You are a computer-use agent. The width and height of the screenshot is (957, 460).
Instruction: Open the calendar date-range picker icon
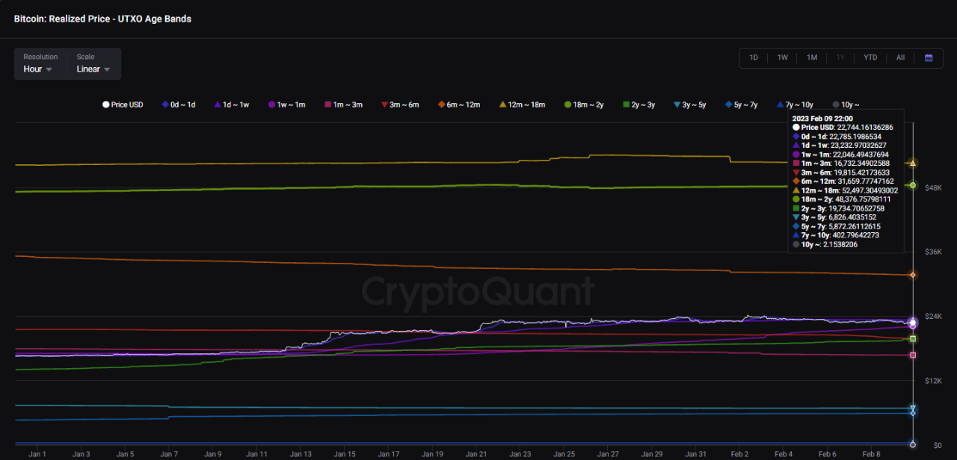pos(929,57)
